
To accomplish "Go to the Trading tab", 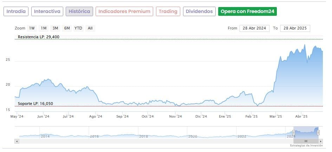I will [x=168, y=11].
